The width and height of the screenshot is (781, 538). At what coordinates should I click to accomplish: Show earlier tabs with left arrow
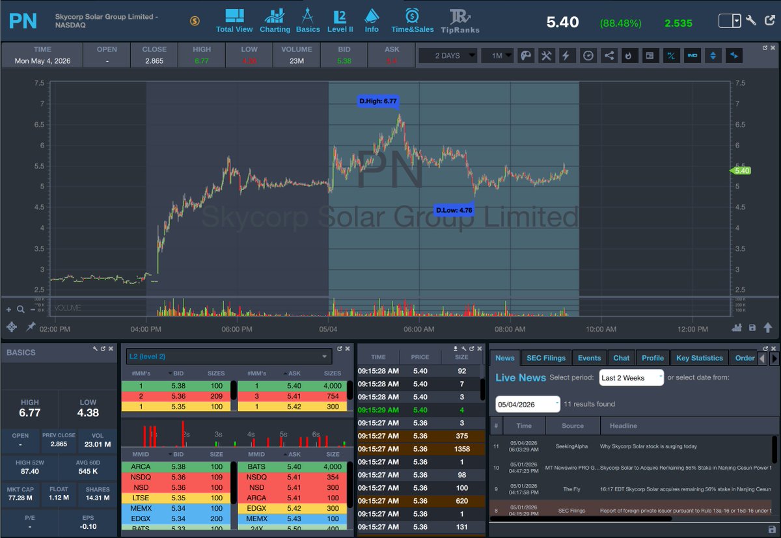click(x=762, y=358)
